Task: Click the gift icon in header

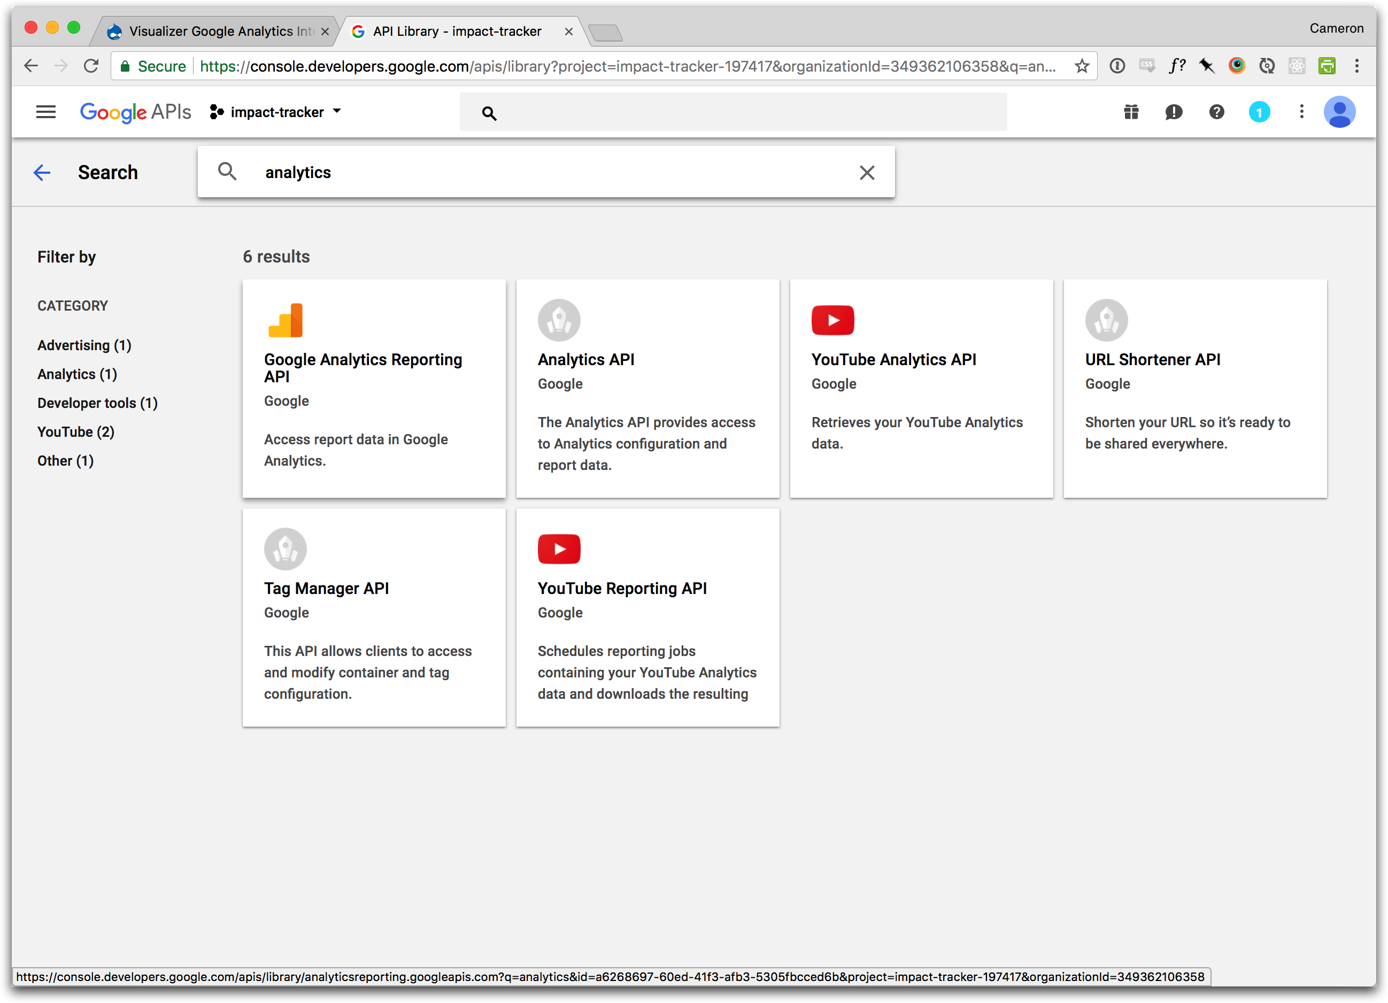Action: click(x=1131, y=112)
